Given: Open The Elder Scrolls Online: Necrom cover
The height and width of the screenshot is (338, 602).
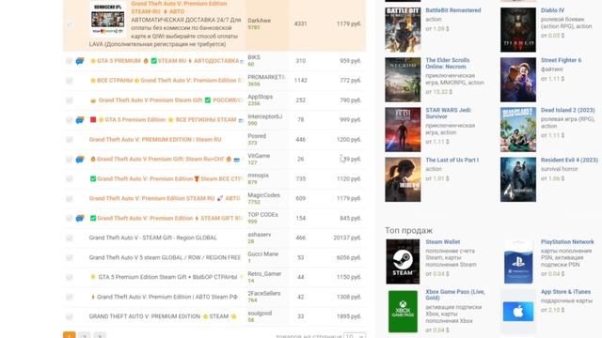Looking at the screenshot, I should [x=403, y=80].
